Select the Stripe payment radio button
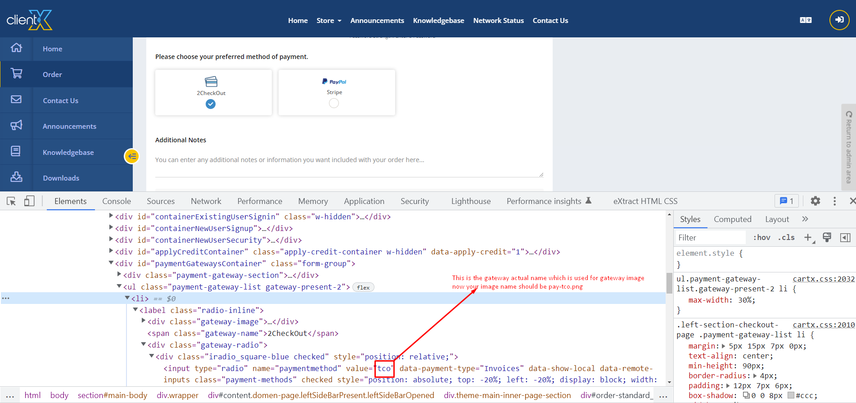856x403 pixels. tap(334, 103)
